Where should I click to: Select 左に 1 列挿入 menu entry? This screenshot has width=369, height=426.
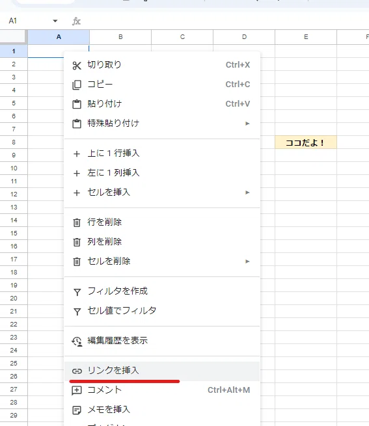[x=162, y=173]
